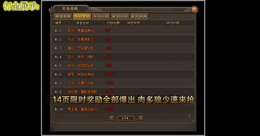
Task: Select row No.2 万古·赤霄承影刃
Action: point(123,39)
